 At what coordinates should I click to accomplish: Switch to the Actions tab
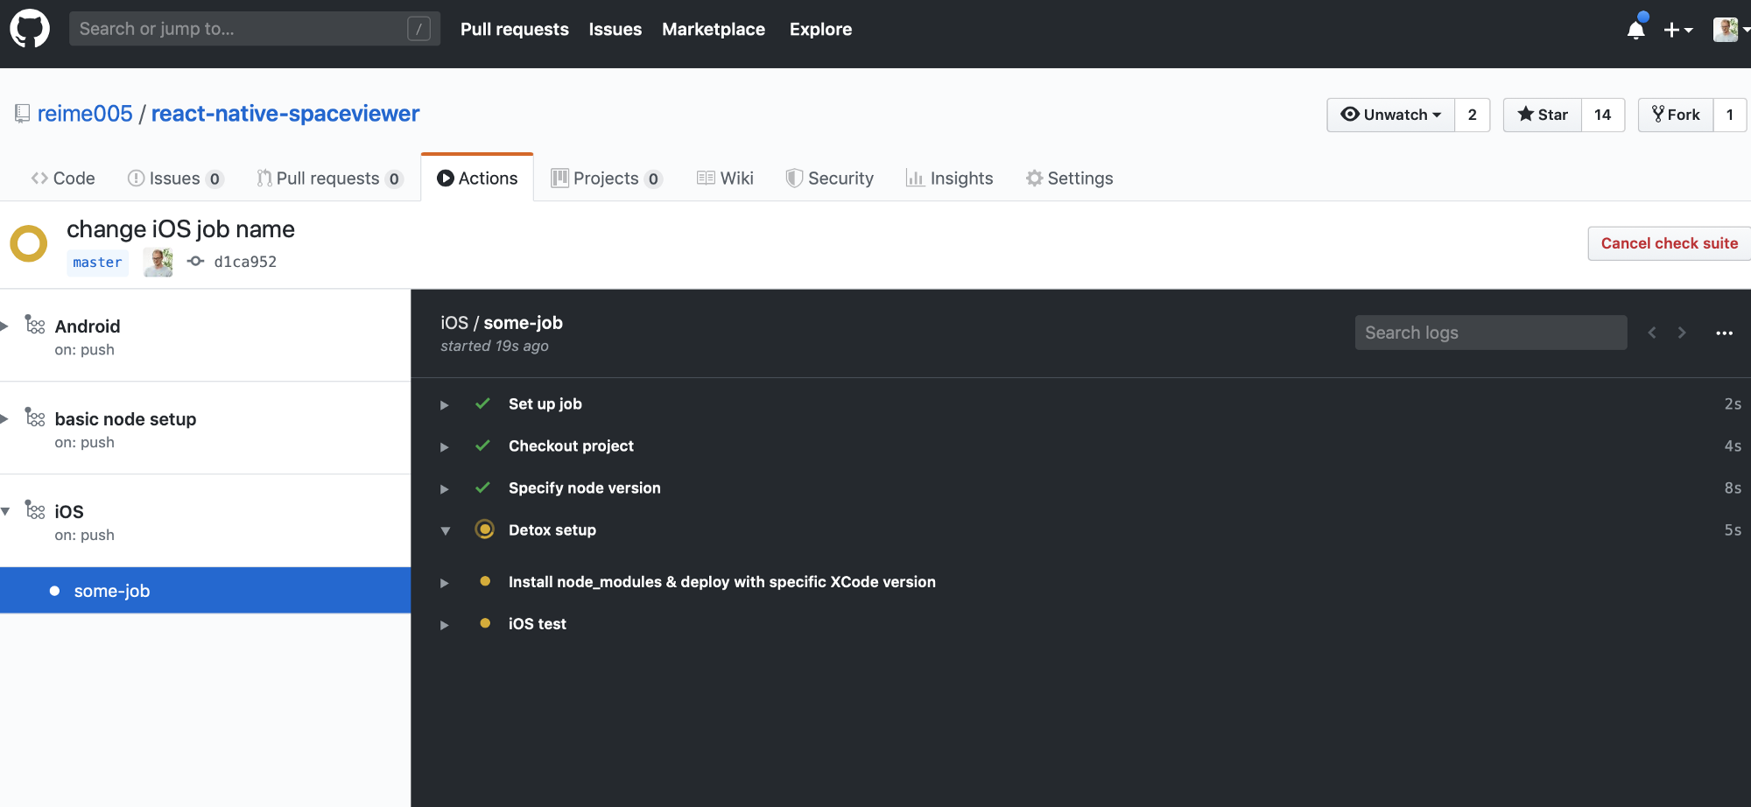tap(477, 178)
